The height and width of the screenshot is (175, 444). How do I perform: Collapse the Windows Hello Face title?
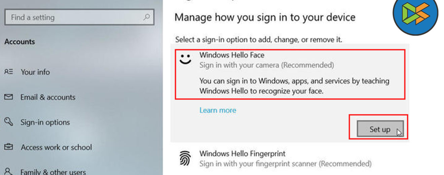tap(232, 55)
